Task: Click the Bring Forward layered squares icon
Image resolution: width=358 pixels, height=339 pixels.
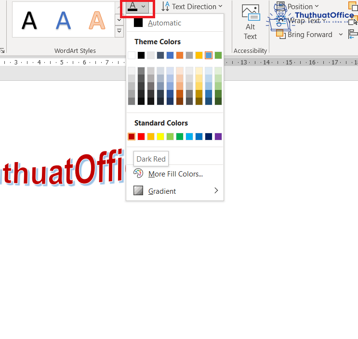Action: (280, 35)
